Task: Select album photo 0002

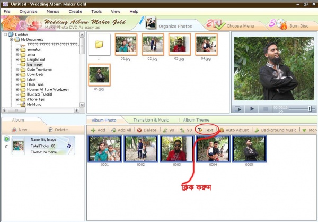Action: coord(141,149)
